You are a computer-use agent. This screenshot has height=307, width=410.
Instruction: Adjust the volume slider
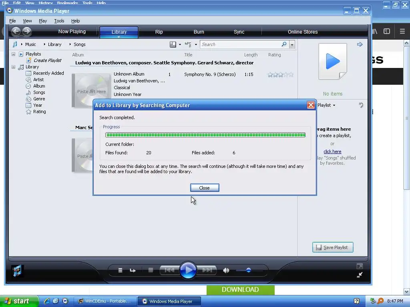tap(249, 271)
